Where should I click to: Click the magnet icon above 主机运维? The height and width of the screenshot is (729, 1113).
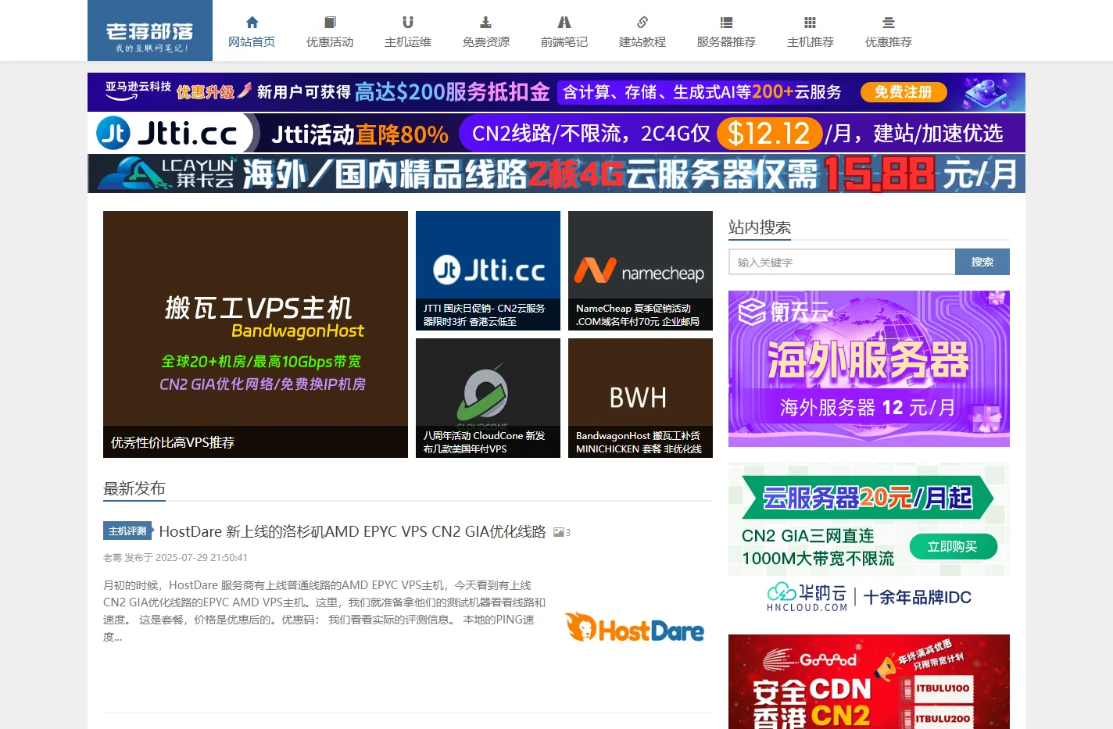(x=408, y=23)
